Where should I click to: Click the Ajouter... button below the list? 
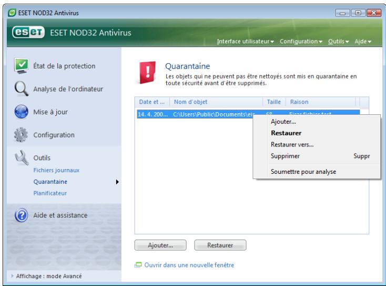click(x=160, y=245)
